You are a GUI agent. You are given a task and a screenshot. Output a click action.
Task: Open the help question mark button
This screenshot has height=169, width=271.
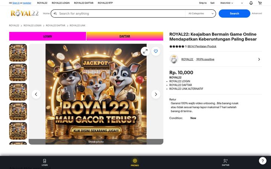click(x=263, y=161)
